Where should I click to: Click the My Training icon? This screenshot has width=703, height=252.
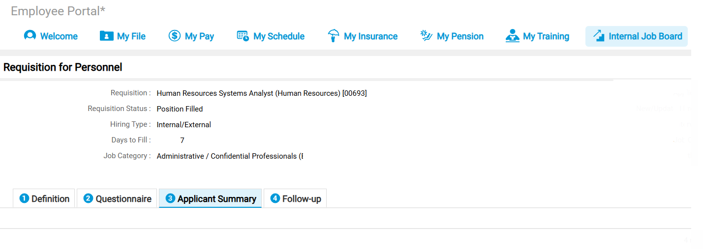point(513,36)
